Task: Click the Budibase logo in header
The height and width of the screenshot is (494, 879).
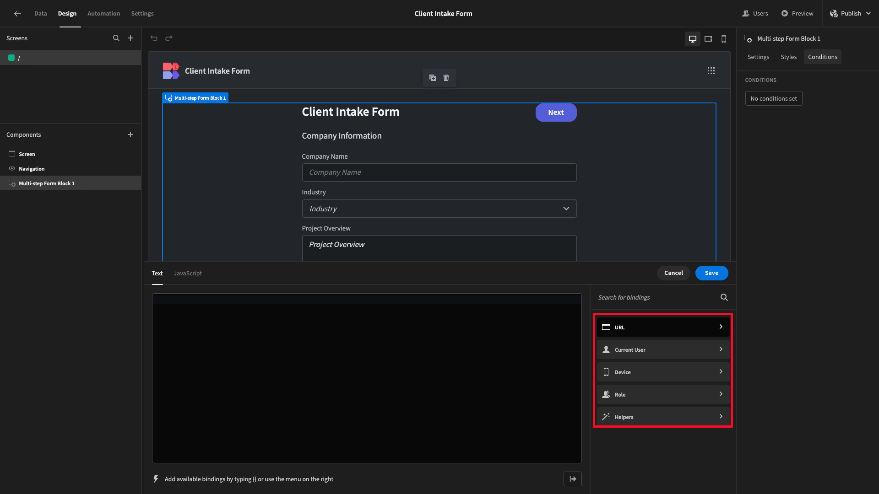Action: 171,71
